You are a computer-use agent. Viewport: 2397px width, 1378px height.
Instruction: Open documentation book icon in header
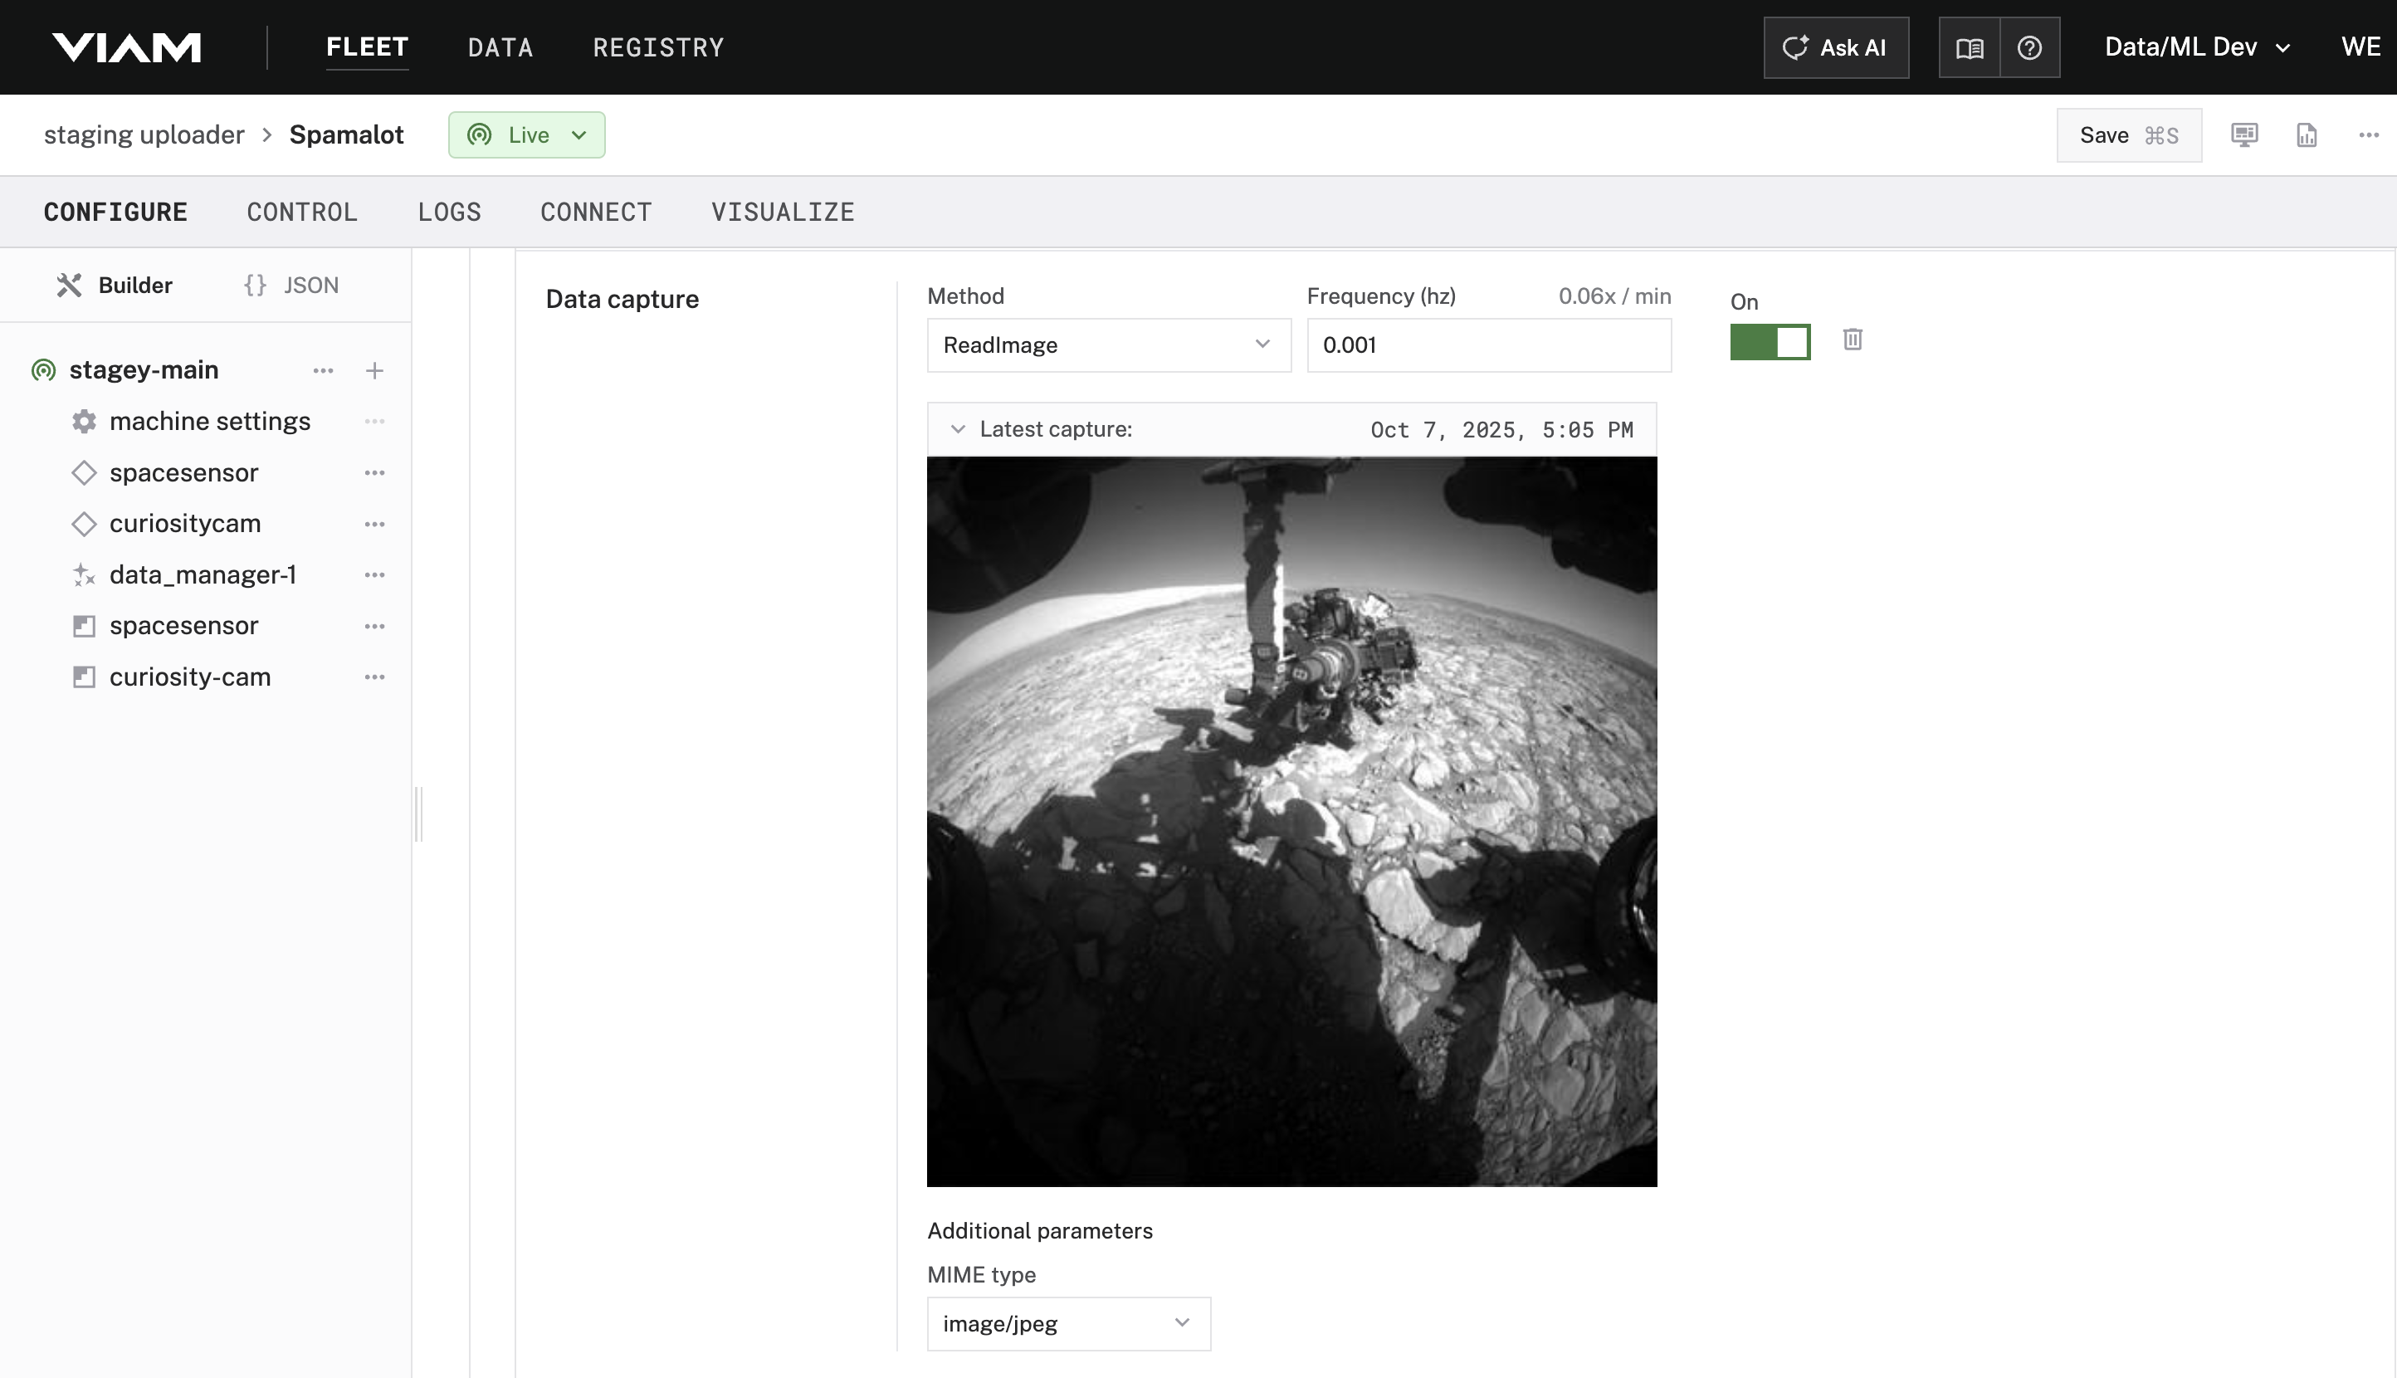[x=1970, y=47]
